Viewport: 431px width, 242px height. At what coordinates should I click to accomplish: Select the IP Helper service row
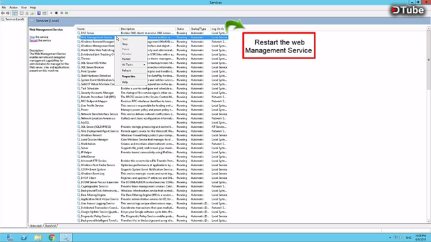click(x=152, y=153)
